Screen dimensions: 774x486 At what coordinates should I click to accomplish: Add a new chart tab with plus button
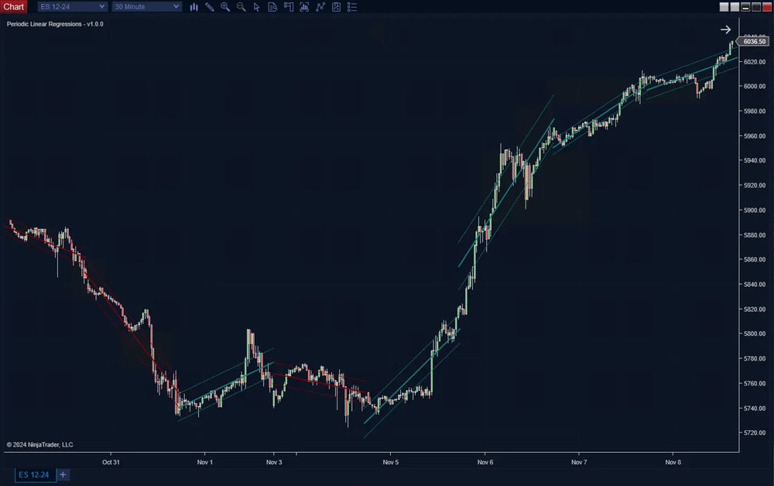coord(63,475)
